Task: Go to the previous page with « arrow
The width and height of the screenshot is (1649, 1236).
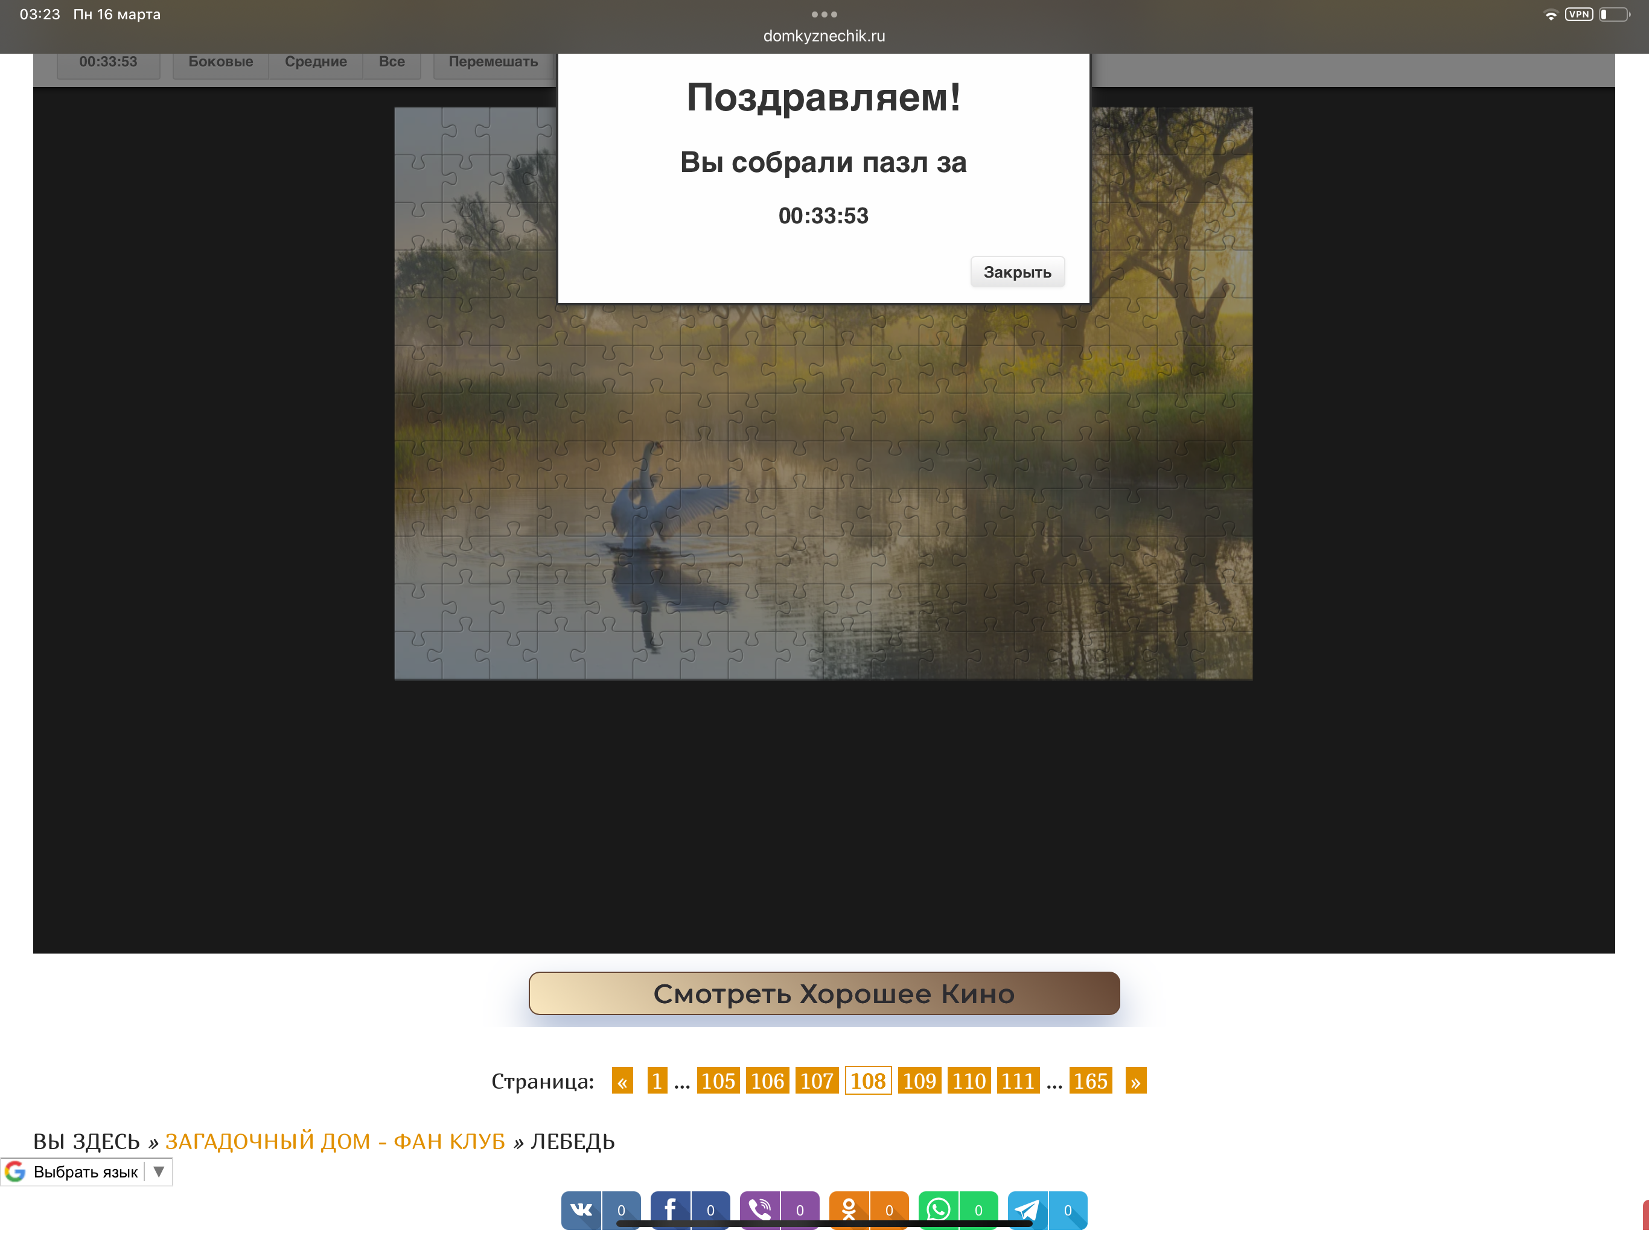Action: point(622,1080)
